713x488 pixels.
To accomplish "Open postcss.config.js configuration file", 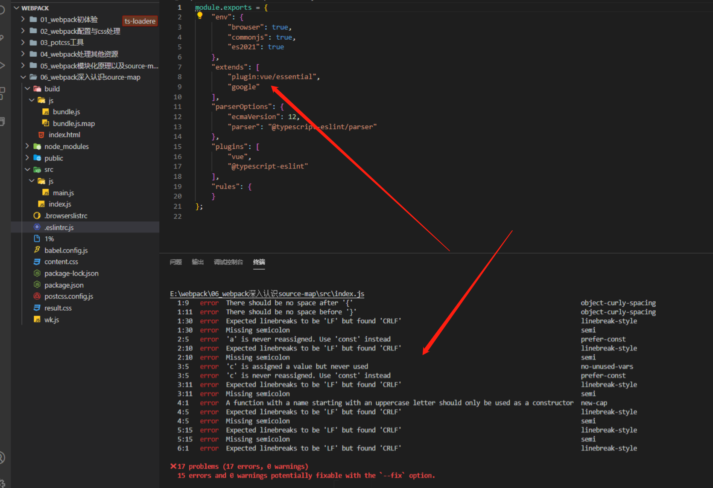I will (68, 296).
